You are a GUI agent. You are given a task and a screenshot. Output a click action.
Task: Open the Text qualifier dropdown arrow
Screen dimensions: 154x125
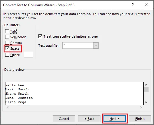click(96, 45)
